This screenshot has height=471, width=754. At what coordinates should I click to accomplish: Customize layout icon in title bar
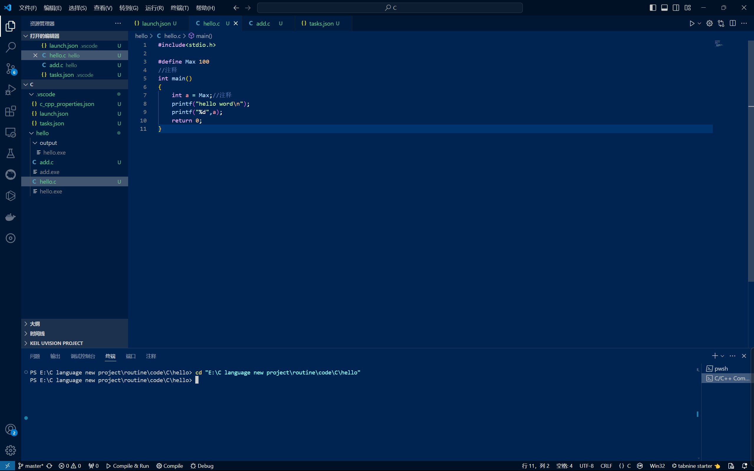pos(687,8)
